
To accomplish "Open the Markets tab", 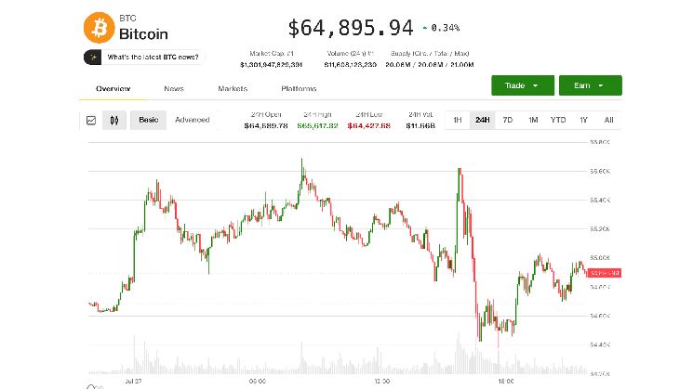I will click(233, 88).
